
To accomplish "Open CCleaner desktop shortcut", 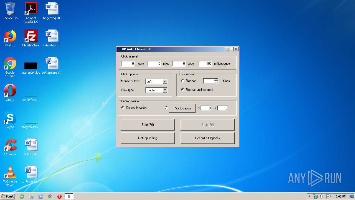I will (10, 147).
